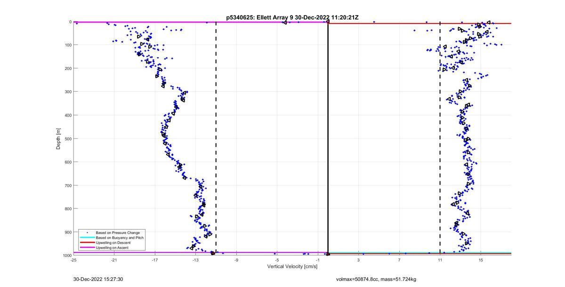This screenshot has width=565, height=287.
Task: Select legend entry "Upwelling on Descent"
Action: [x=113, y=243]
